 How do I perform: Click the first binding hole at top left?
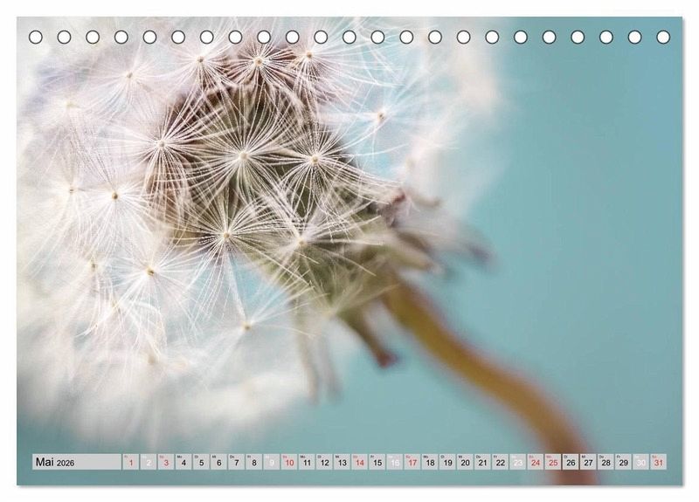[x=36, y=37]
